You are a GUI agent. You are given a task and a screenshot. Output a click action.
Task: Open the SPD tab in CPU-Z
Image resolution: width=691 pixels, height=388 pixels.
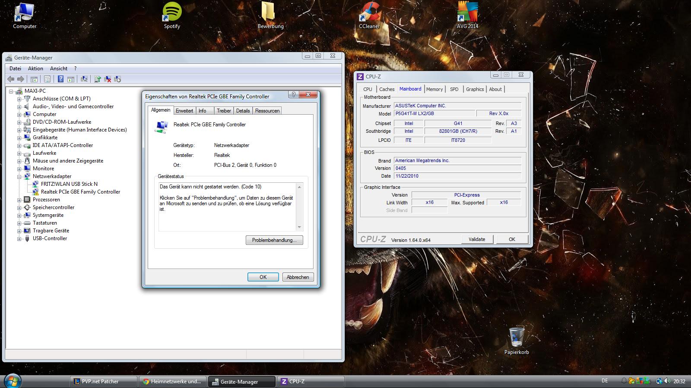(454, 89)
